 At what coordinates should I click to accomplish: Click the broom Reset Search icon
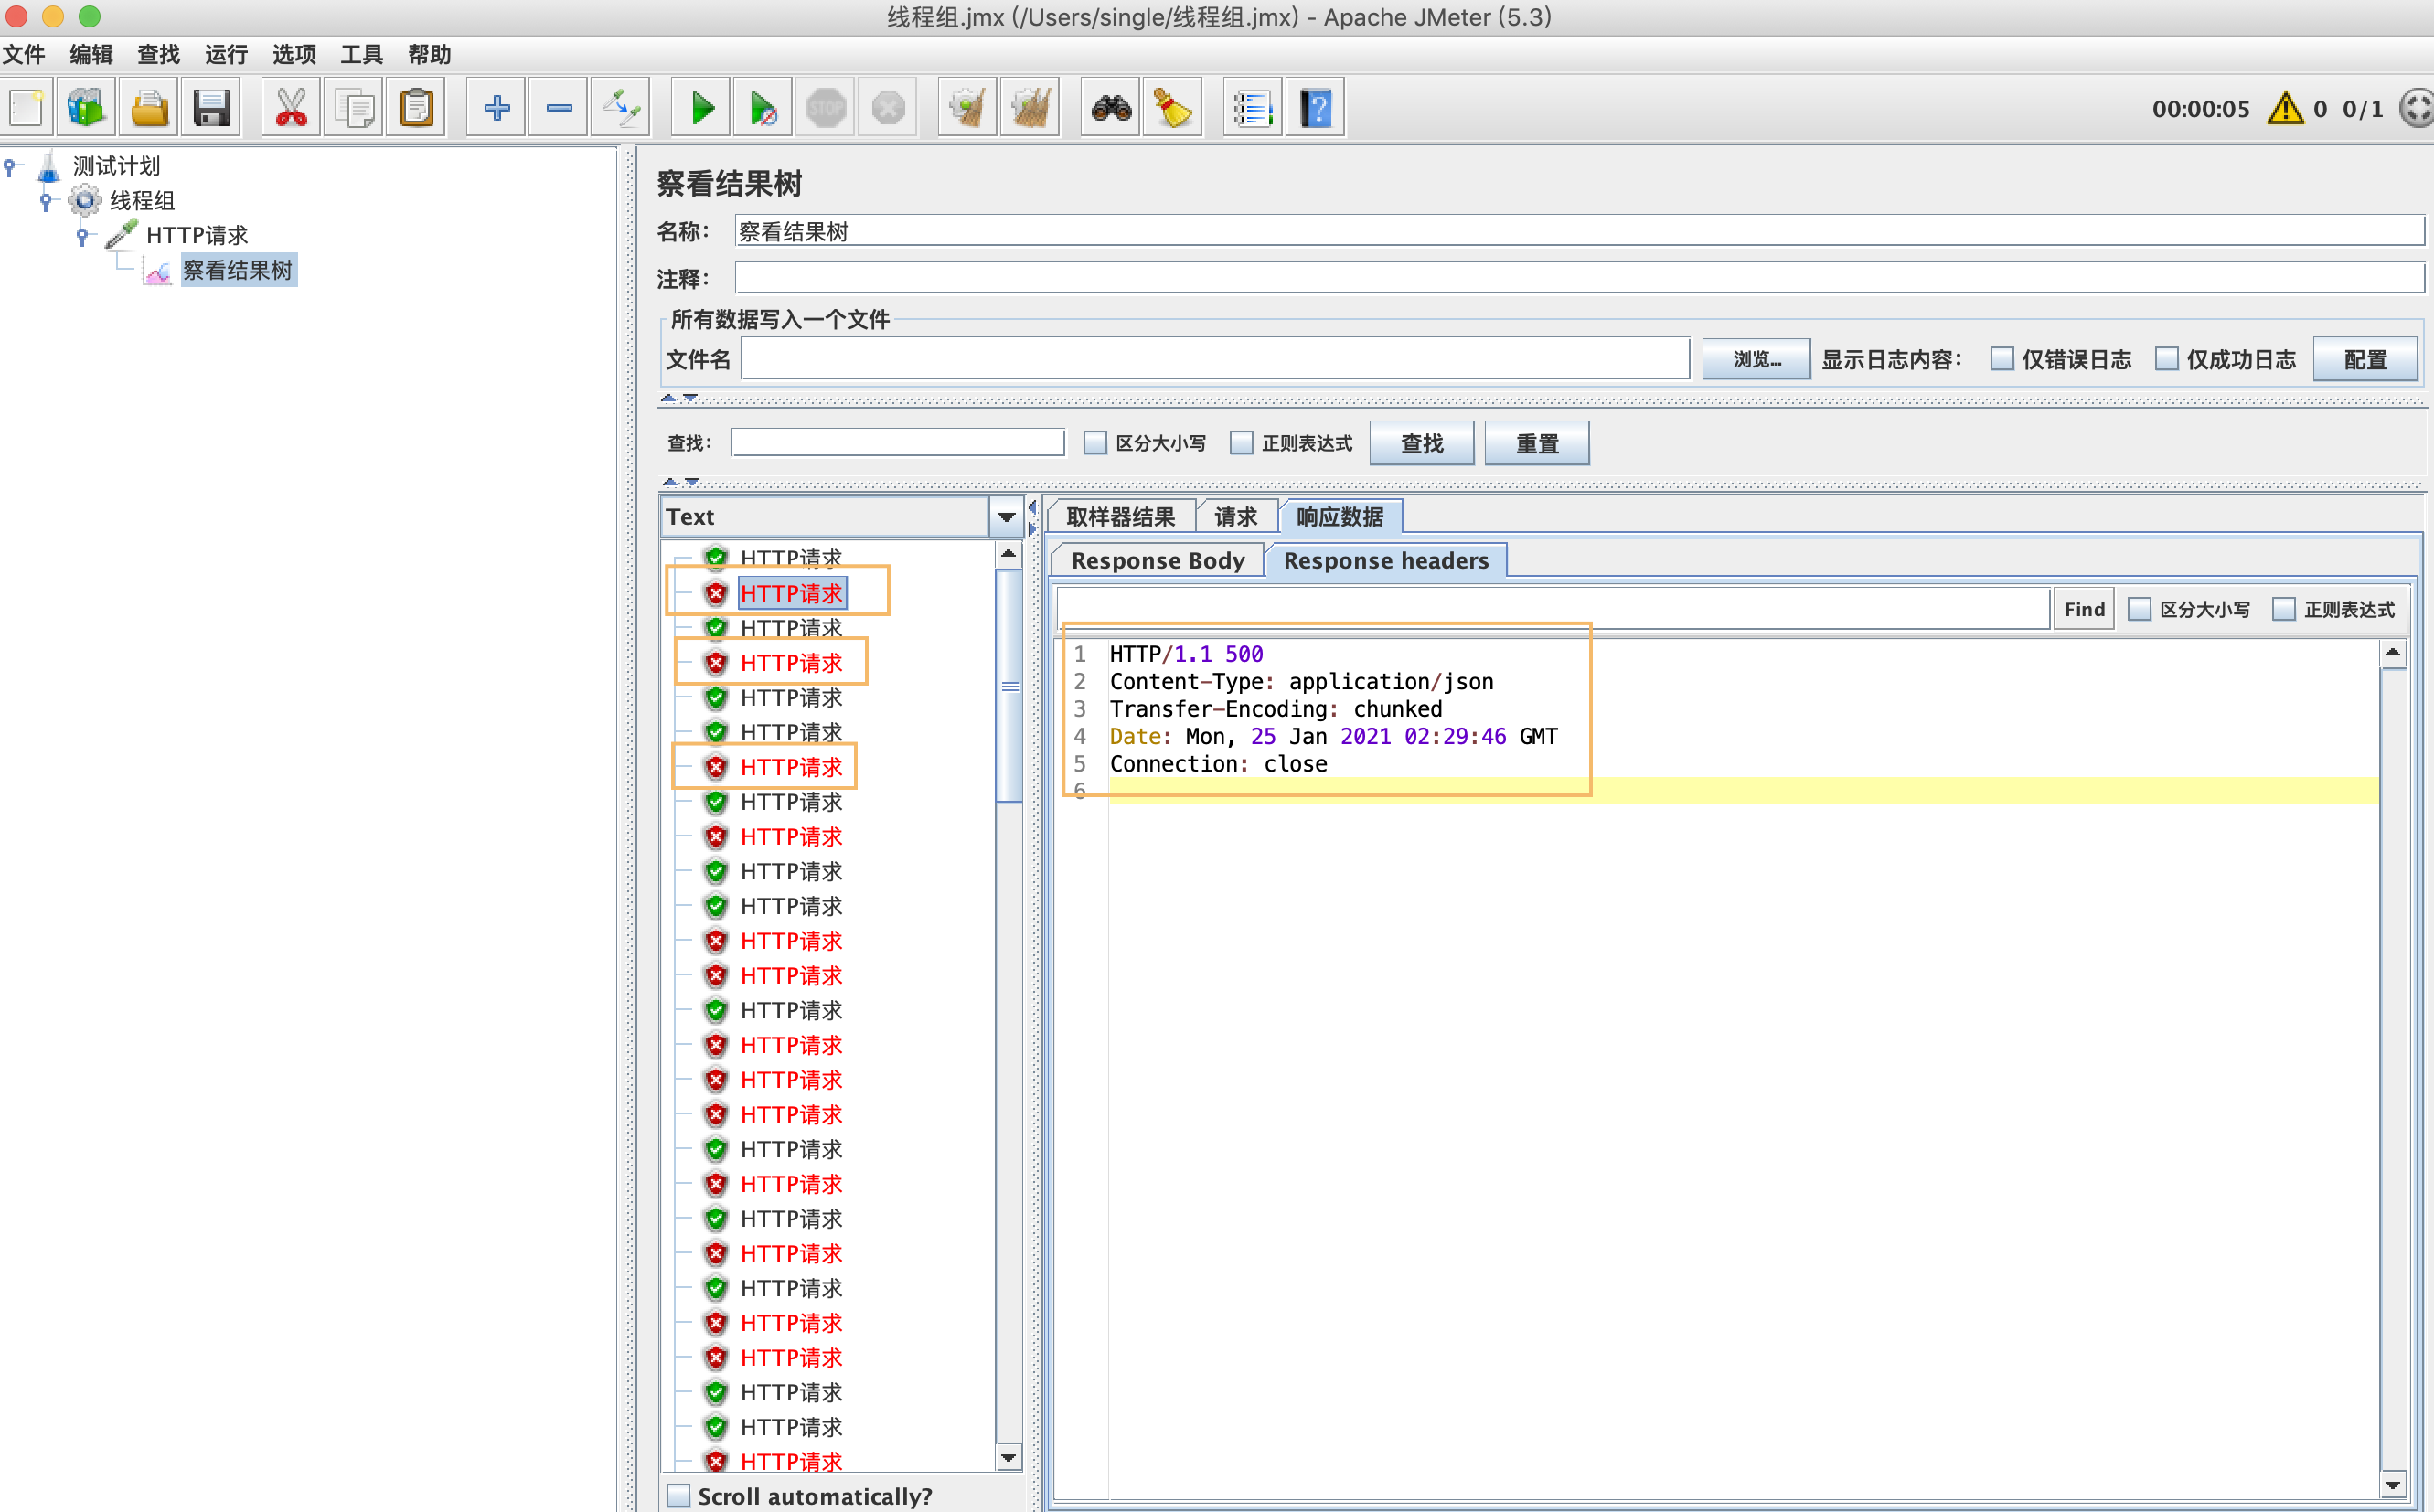pos(1172,108)
